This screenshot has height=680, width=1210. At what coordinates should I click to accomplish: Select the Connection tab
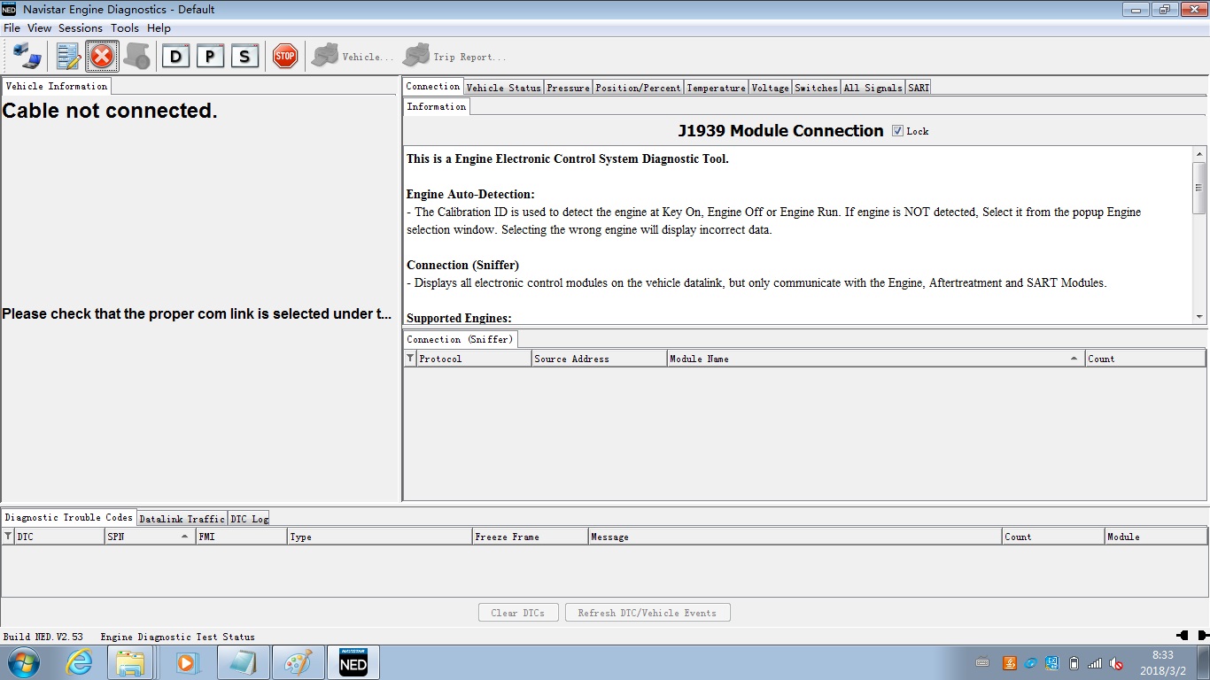click(433, 87)
